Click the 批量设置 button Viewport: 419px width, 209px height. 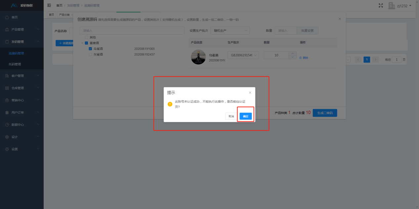(308, 30)
